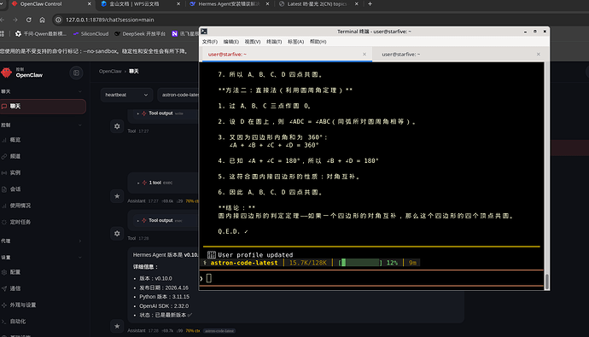Go forward in browser history
The image size is (589, 337).
[x=15, y=20]
